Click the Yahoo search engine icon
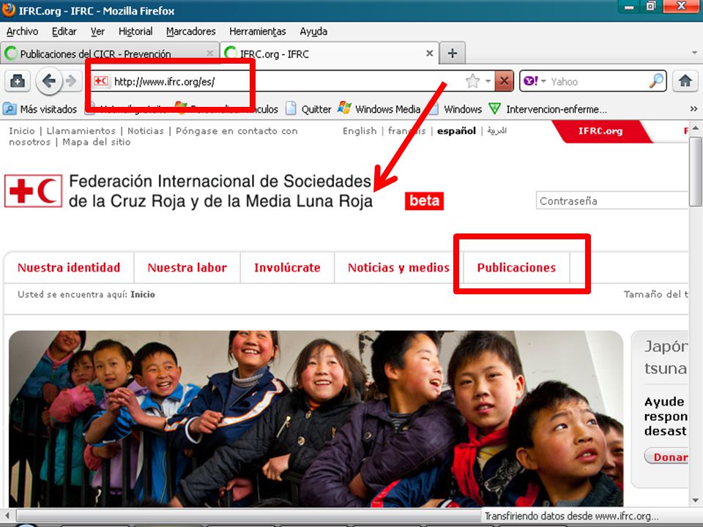Screen dimensions: 703x527 click(530, 81)
